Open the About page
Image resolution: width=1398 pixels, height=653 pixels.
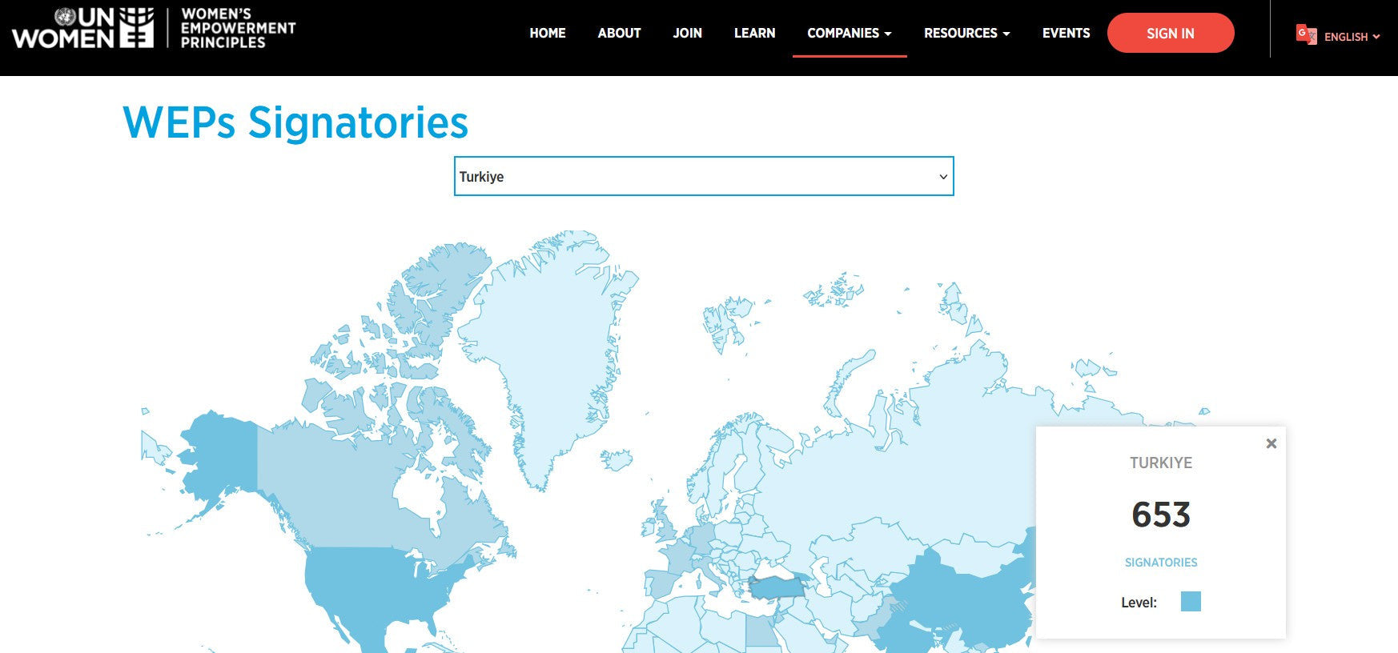point(619,33)
